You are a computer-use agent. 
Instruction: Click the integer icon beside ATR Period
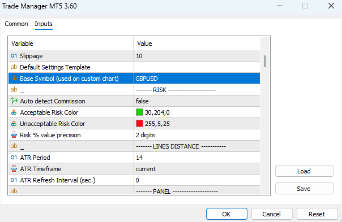(x=14, y=158)
